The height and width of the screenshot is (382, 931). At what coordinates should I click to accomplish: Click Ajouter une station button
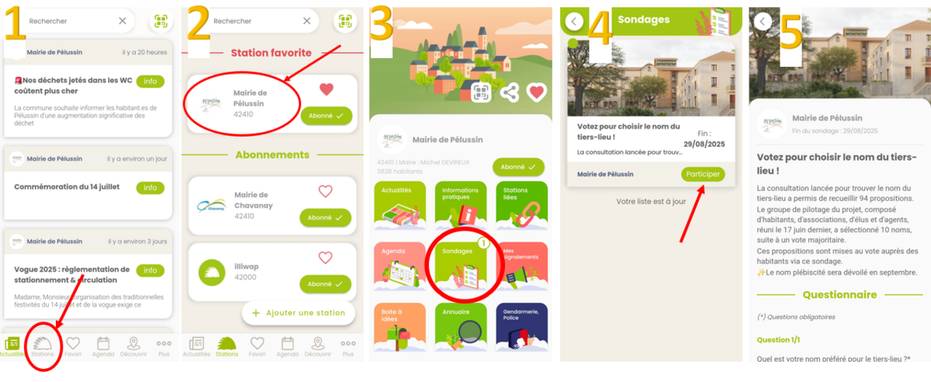(x=299, y=313)
